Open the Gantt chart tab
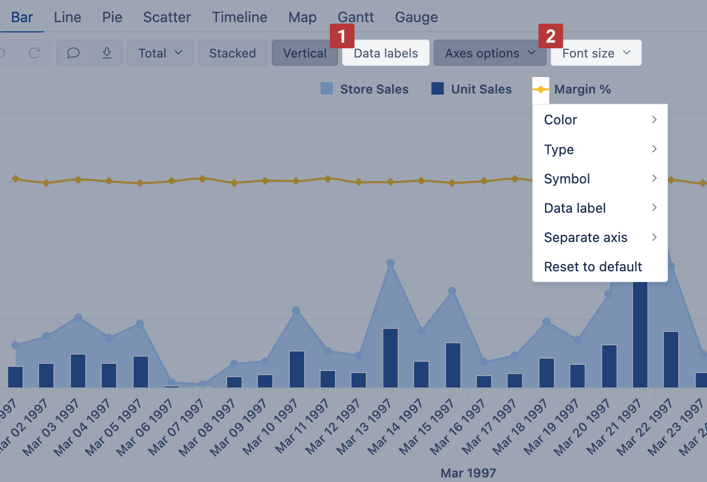707x482 pixels. pyautogui.click(x=356, y=17)
